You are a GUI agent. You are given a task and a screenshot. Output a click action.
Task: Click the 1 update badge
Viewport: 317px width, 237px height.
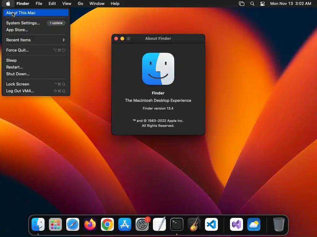coord(56,23)
